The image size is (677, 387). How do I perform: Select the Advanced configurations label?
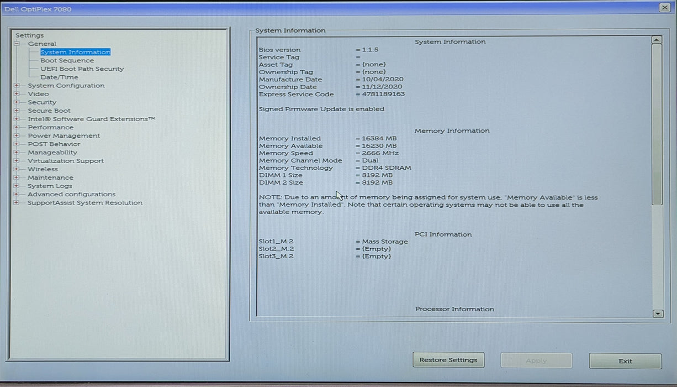(71, 194)
